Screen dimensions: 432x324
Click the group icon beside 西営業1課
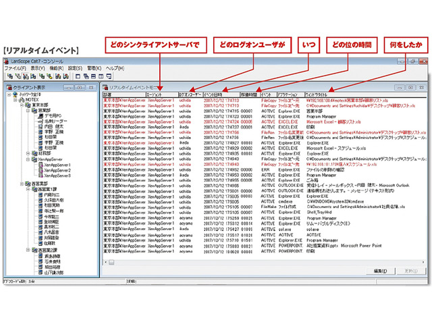pyautogui.click(x=34, y=189)
